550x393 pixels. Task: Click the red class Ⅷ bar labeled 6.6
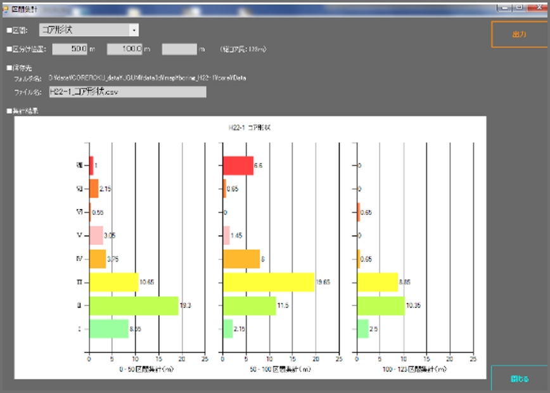(238, 165)
